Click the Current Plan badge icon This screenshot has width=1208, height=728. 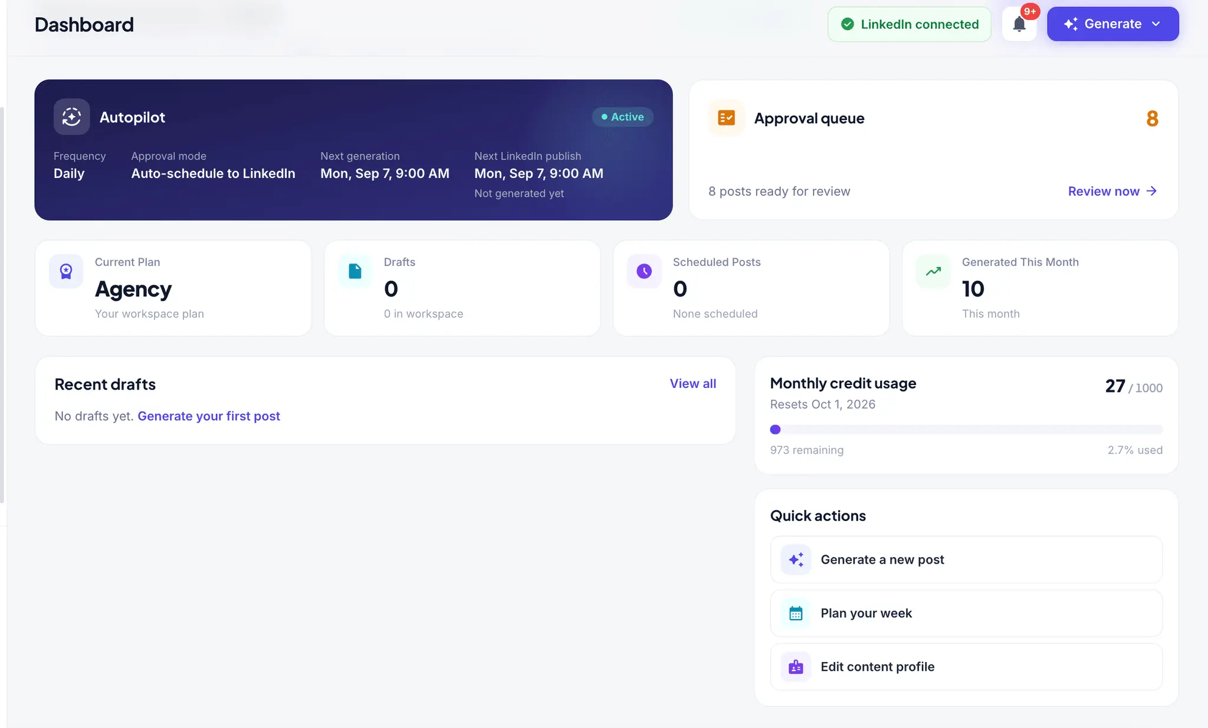click(x=66, y=271)
